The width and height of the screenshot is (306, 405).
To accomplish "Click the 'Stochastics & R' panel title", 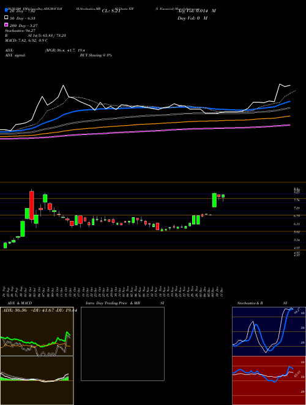I will pyautogui.click(x=250, y=303).
